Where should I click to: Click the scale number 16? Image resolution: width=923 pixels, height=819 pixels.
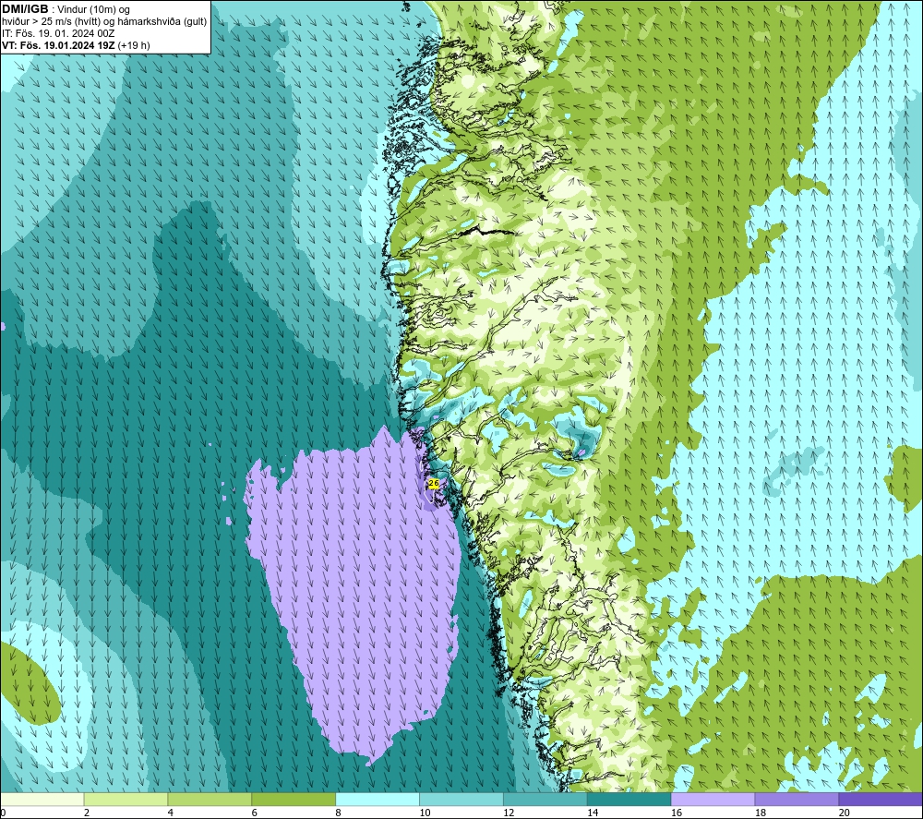677,813
